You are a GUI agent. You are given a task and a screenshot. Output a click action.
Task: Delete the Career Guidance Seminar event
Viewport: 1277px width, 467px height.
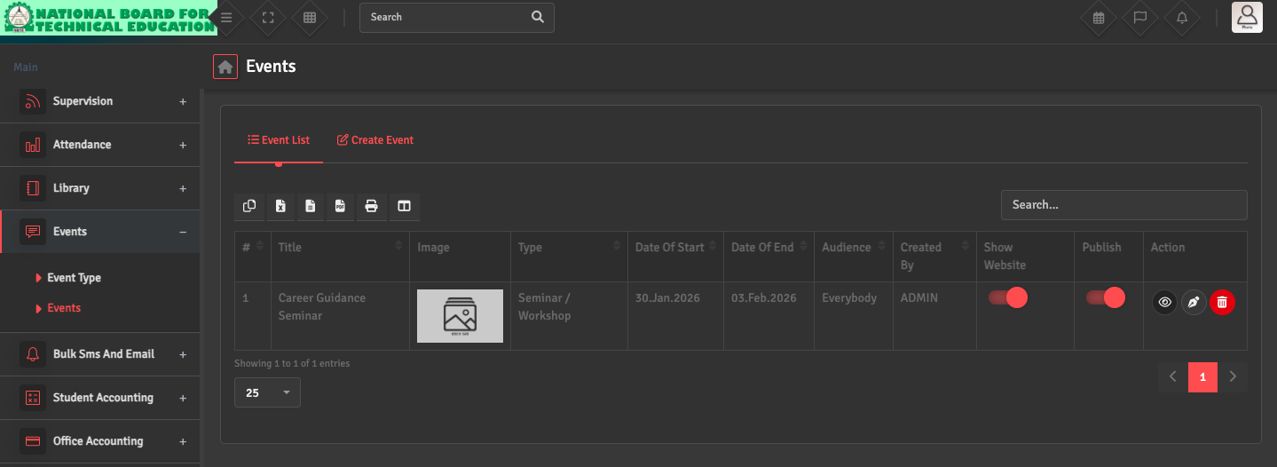pos(1222,303)
